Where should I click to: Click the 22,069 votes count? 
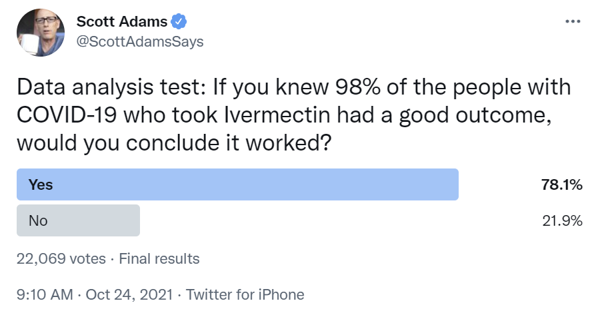tap(61, 258)
